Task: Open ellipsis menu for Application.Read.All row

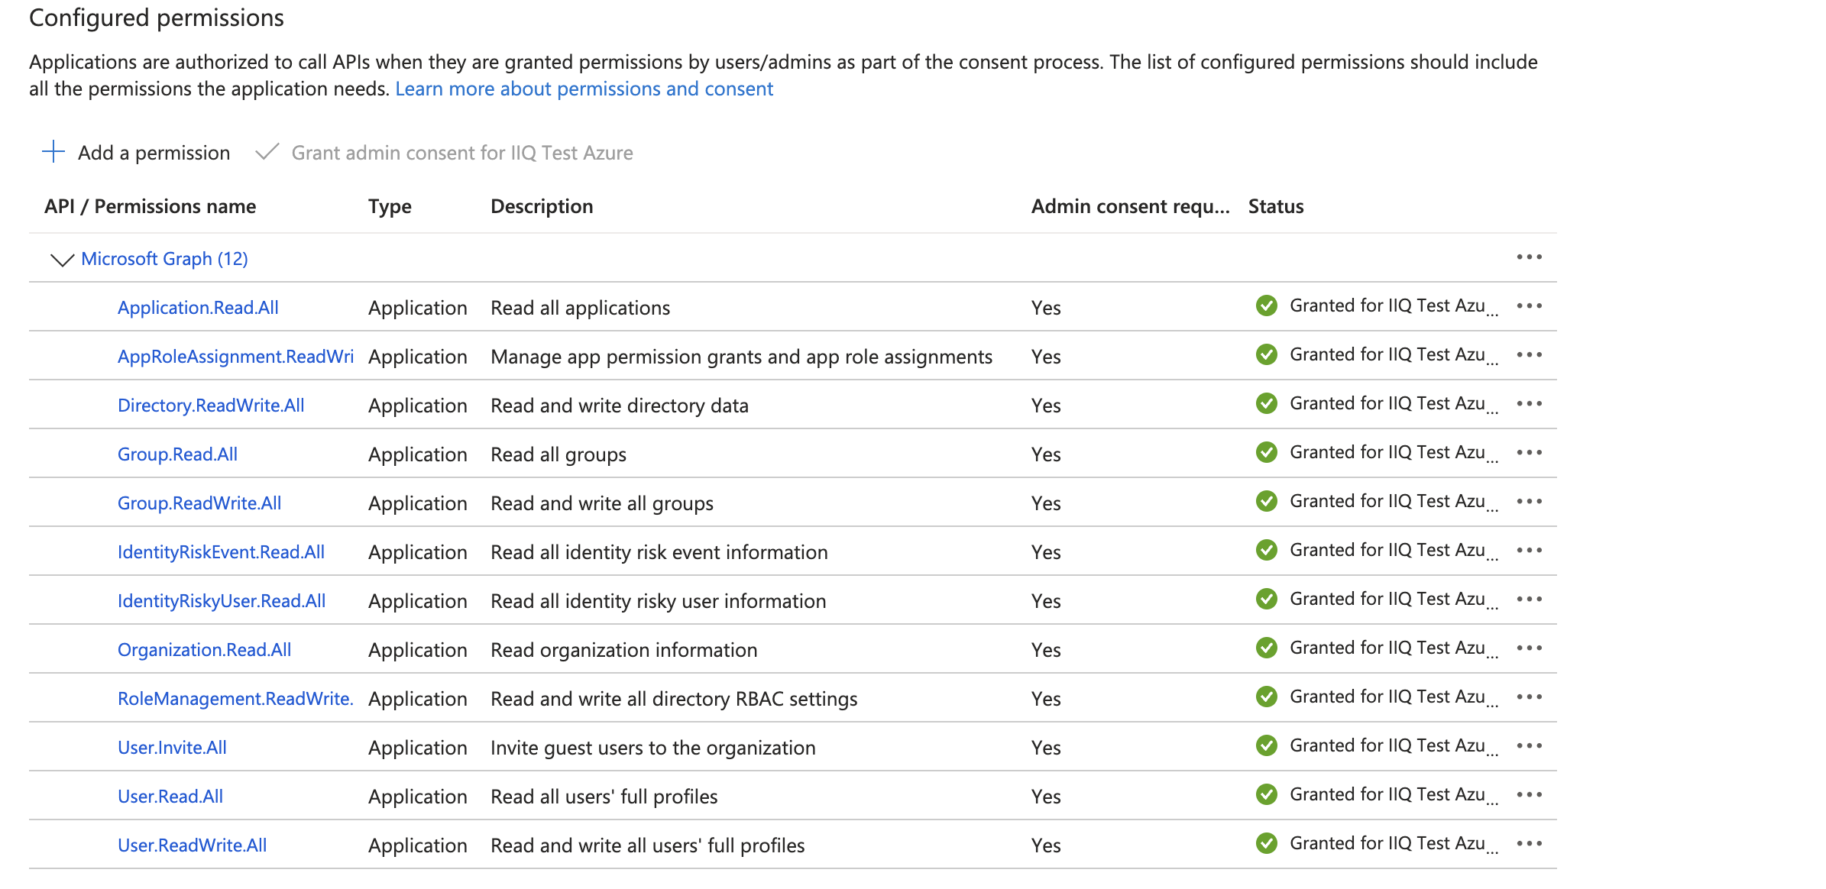Action: pyautogui.click(x=1529, y=306)
